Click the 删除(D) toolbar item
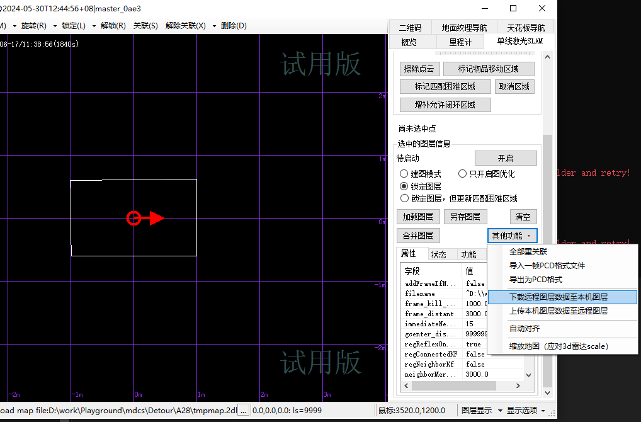 pyautogui.click(x=234, y=26)
